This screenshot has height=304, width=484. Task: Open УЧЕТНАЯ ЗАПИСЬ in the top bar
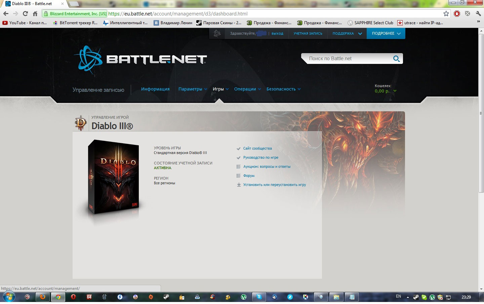point(308,34)
